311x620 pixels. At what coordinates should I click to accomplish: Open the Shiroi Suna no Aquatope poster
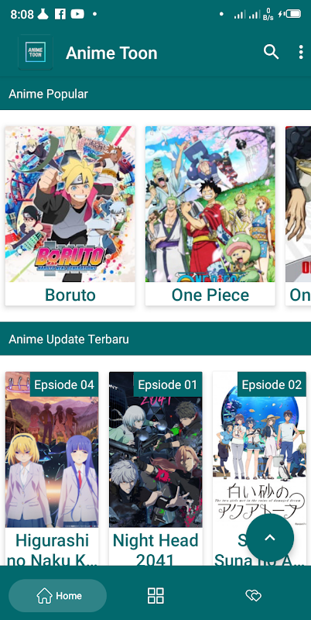tap(259, 449)
